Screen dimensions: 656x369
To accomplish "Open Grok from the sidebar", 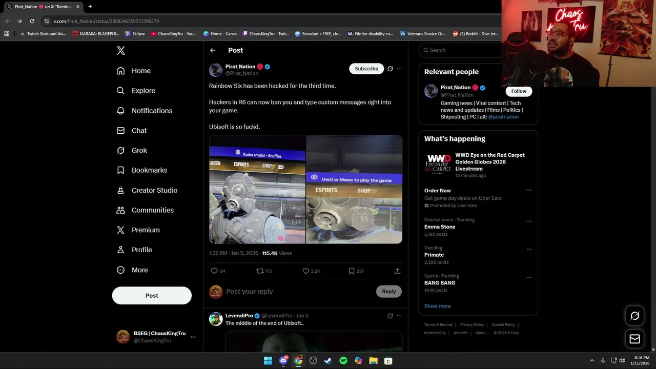I will 132,151.
